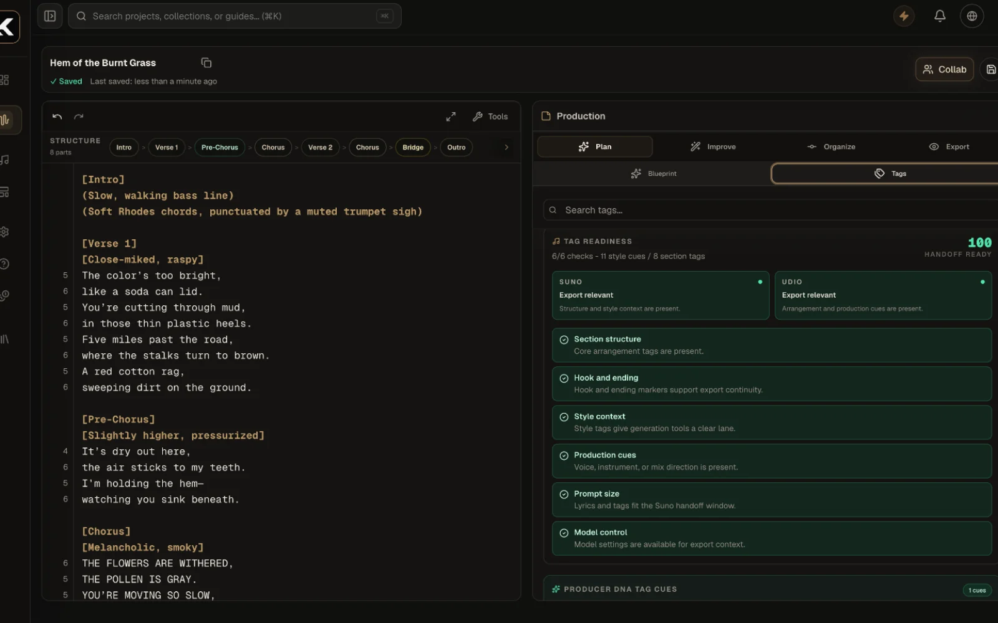
Task: Expand the lyrics editor fullscreen
Action: click(x=451, y=117)
